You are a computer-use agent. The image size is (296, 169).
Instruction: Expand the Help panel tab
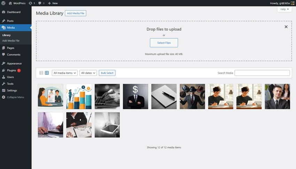(285, 9)
